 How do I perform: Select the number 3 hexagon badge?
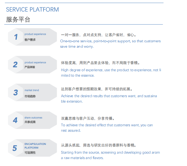click(x=16, y=93)
